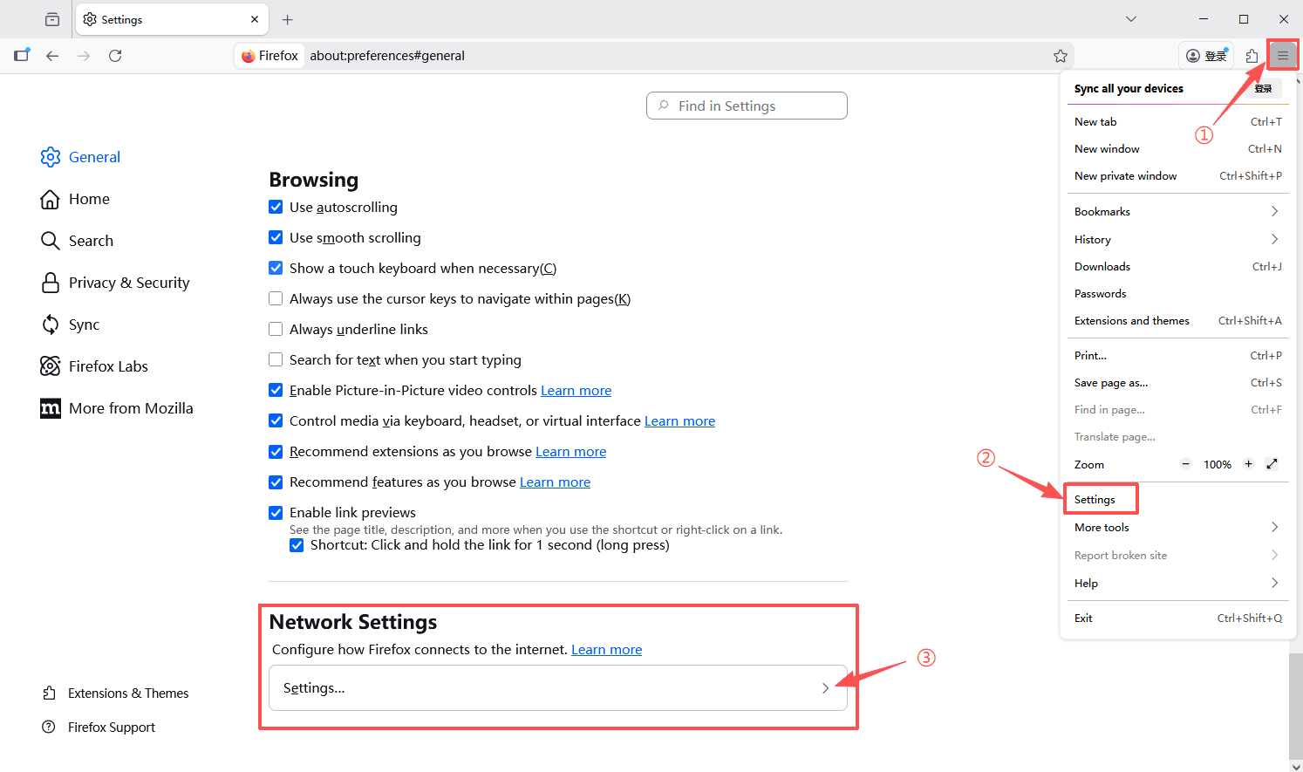Open the Privacy & Security settings section

coord(128,282)
